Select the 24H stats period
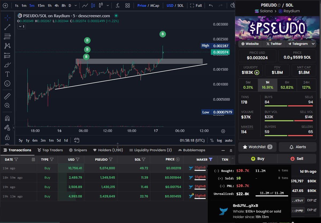The image size is (321, 223). point(306,85)
